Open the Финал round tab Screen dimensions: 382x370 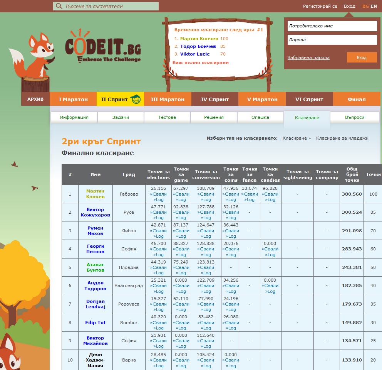(357, 99)
